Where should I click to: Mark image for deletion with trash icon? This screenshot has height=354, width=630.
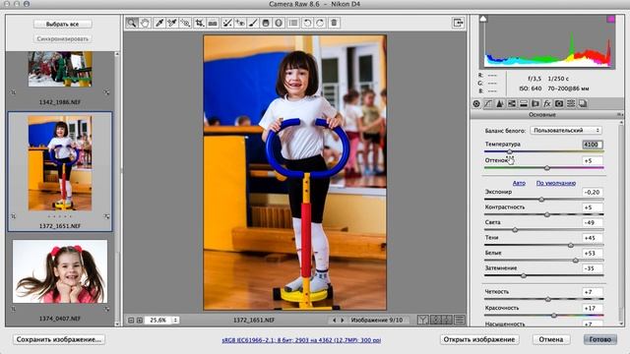(x=334, y=23)
